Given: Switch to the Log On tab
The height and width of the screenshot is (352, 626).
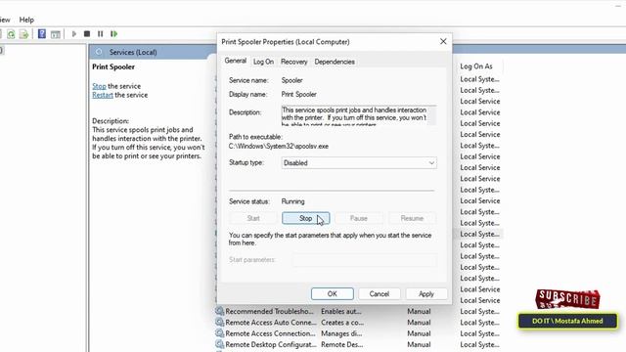Looking at the screenshot, I should pos(263,62).
